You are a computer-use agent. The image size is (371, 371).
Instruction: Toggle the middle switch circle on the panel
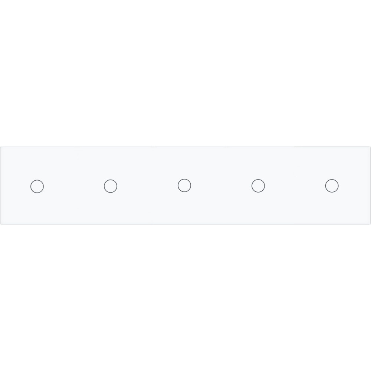pyautogui.click(x=184, y=185)
